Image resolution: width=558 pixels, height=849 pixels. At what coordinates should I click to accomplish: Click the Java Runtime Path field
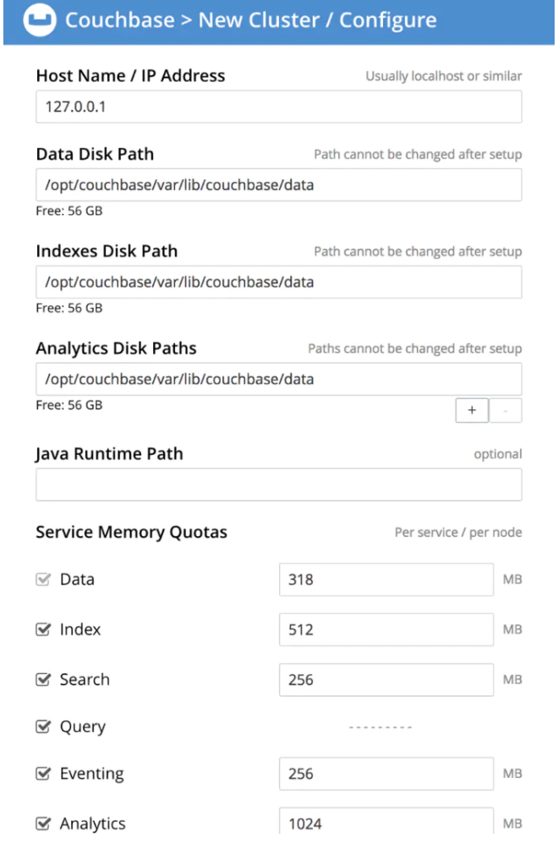coord(278,485)
